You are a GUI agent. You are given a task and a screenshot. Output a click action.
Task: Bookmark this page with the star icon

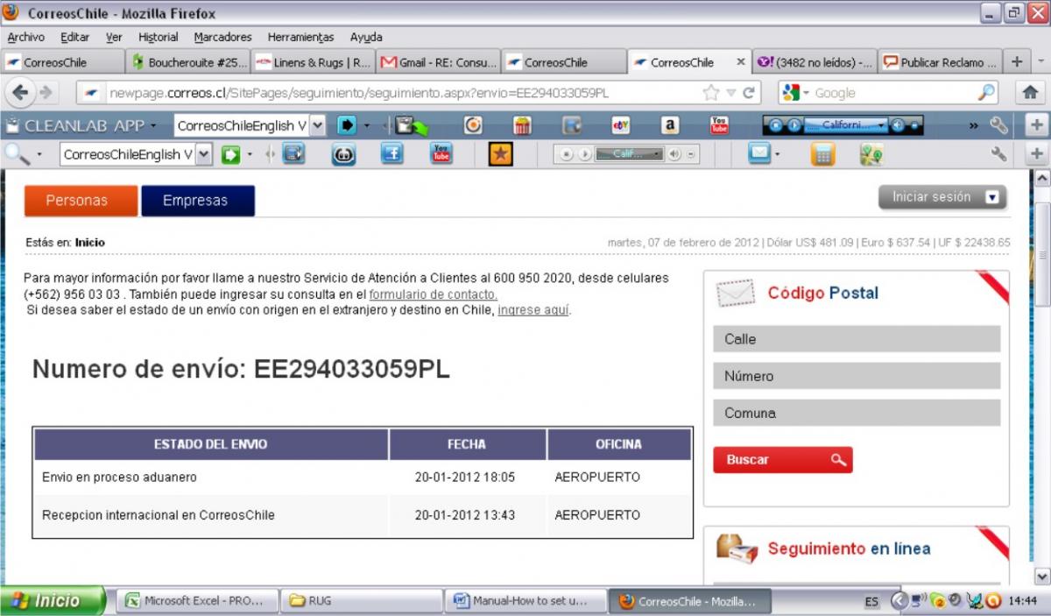click(711, 92)
